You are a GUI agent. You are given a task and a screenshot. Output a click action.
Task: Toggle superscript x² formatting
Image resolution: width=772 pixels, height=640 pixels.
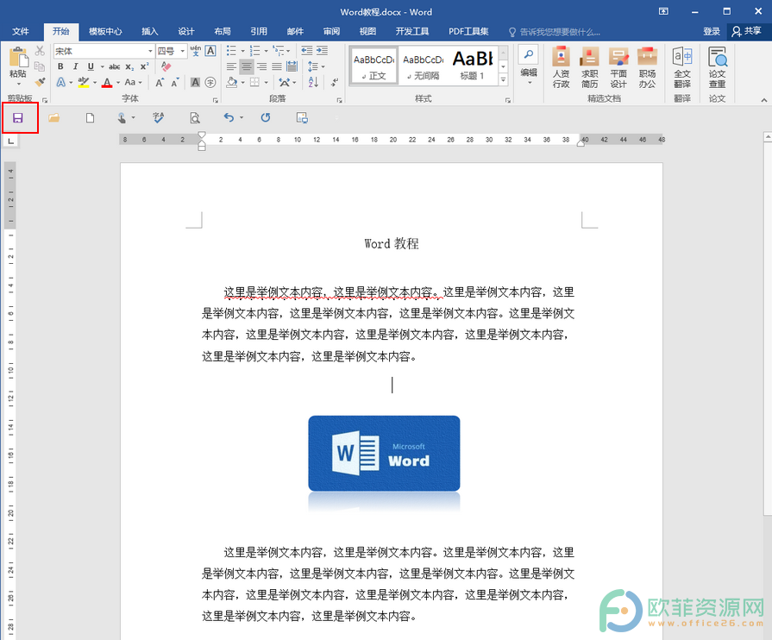[145, 66]
